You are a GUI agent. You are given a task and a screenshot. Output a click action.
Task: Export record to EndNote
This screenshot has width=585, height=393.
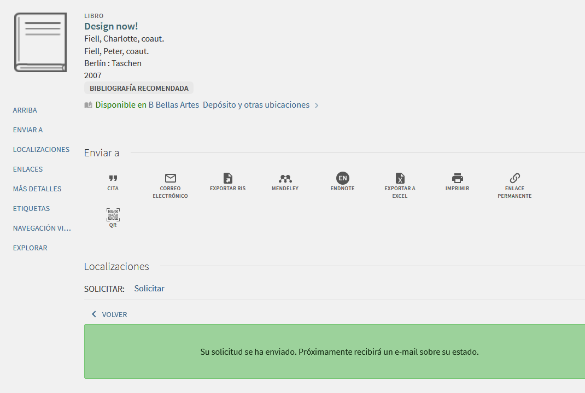(x=342, y=178)
